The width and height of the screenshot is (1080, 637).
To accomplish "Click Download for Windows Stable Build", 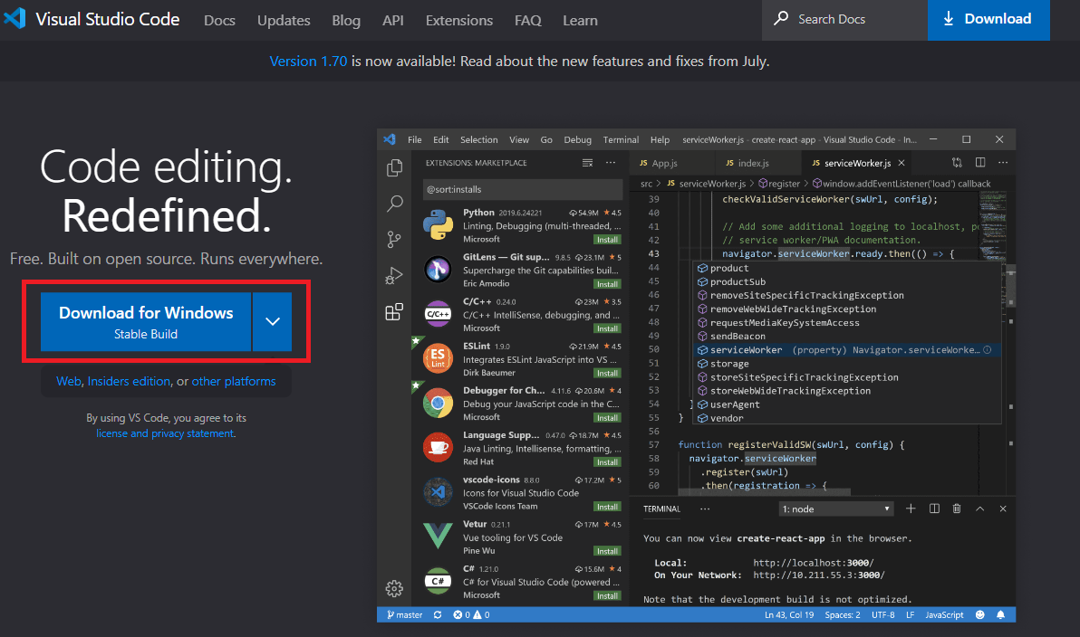I will (x=146, y=322).
